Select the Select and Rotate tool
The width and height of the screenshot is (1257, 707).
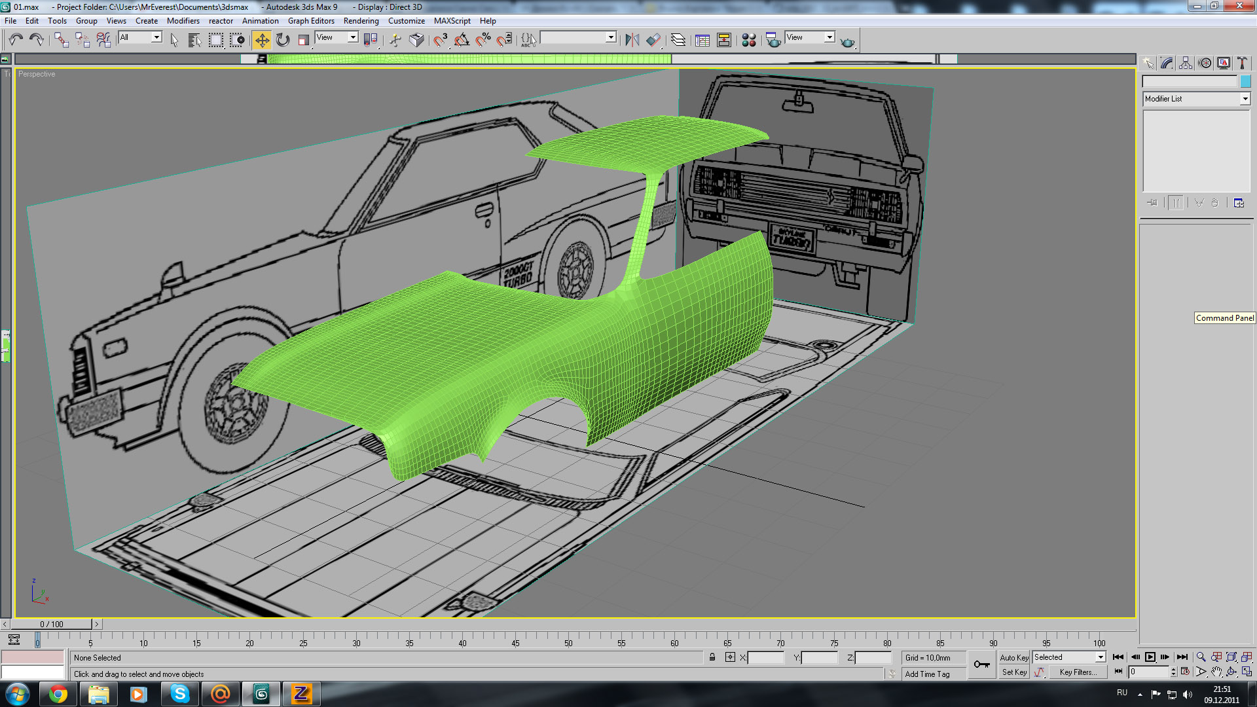pyautogui.click(x=283, y=41)
